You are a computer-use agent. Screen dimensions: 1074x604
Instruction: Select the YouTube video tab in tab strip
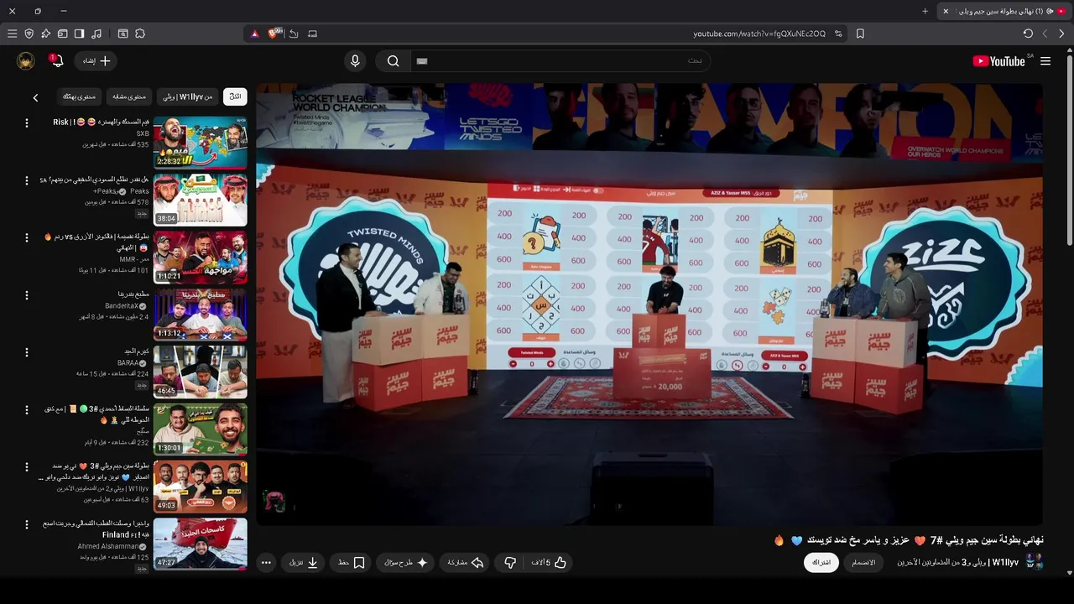(1004, 11)
